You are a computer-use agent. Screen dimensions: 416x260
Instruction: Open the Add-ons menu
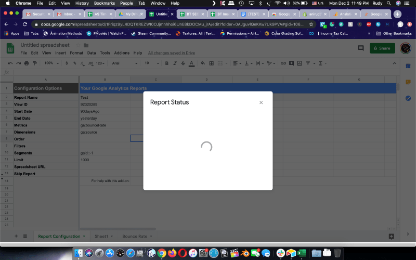tap(122, 53)
